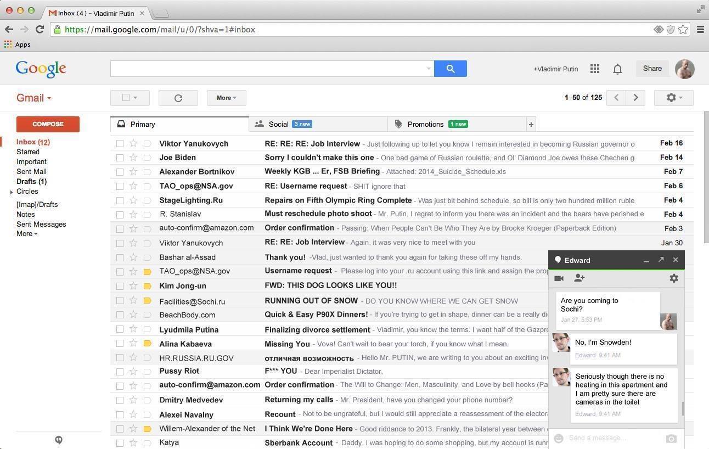This screenshot has width=709, height=449.
Task: Switch to the Promotions tab
Action: coord(425,124)
